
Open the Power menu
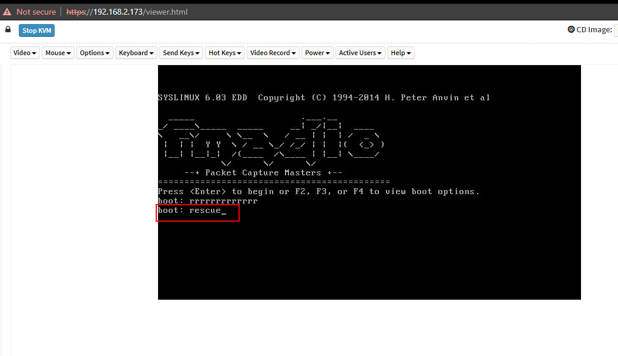pos(317,53)
